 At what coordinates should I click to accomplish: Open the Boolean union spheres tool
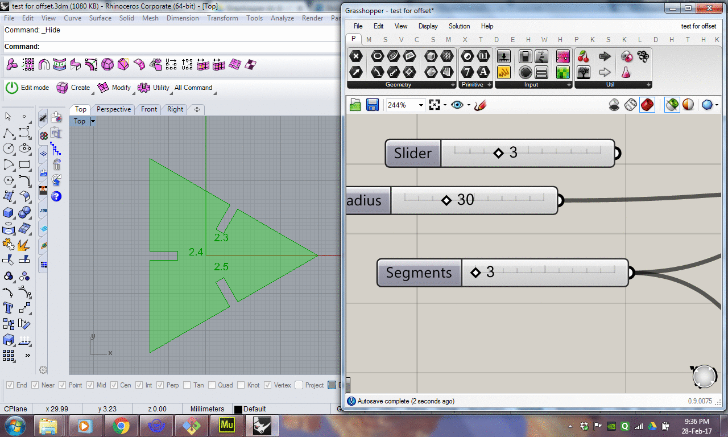click(x=24, y=213)
